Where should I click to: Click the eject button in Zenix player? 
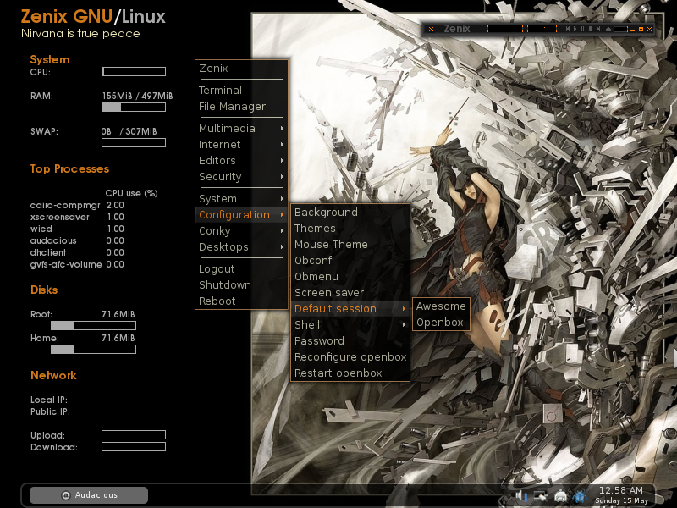tap(608, 29)
